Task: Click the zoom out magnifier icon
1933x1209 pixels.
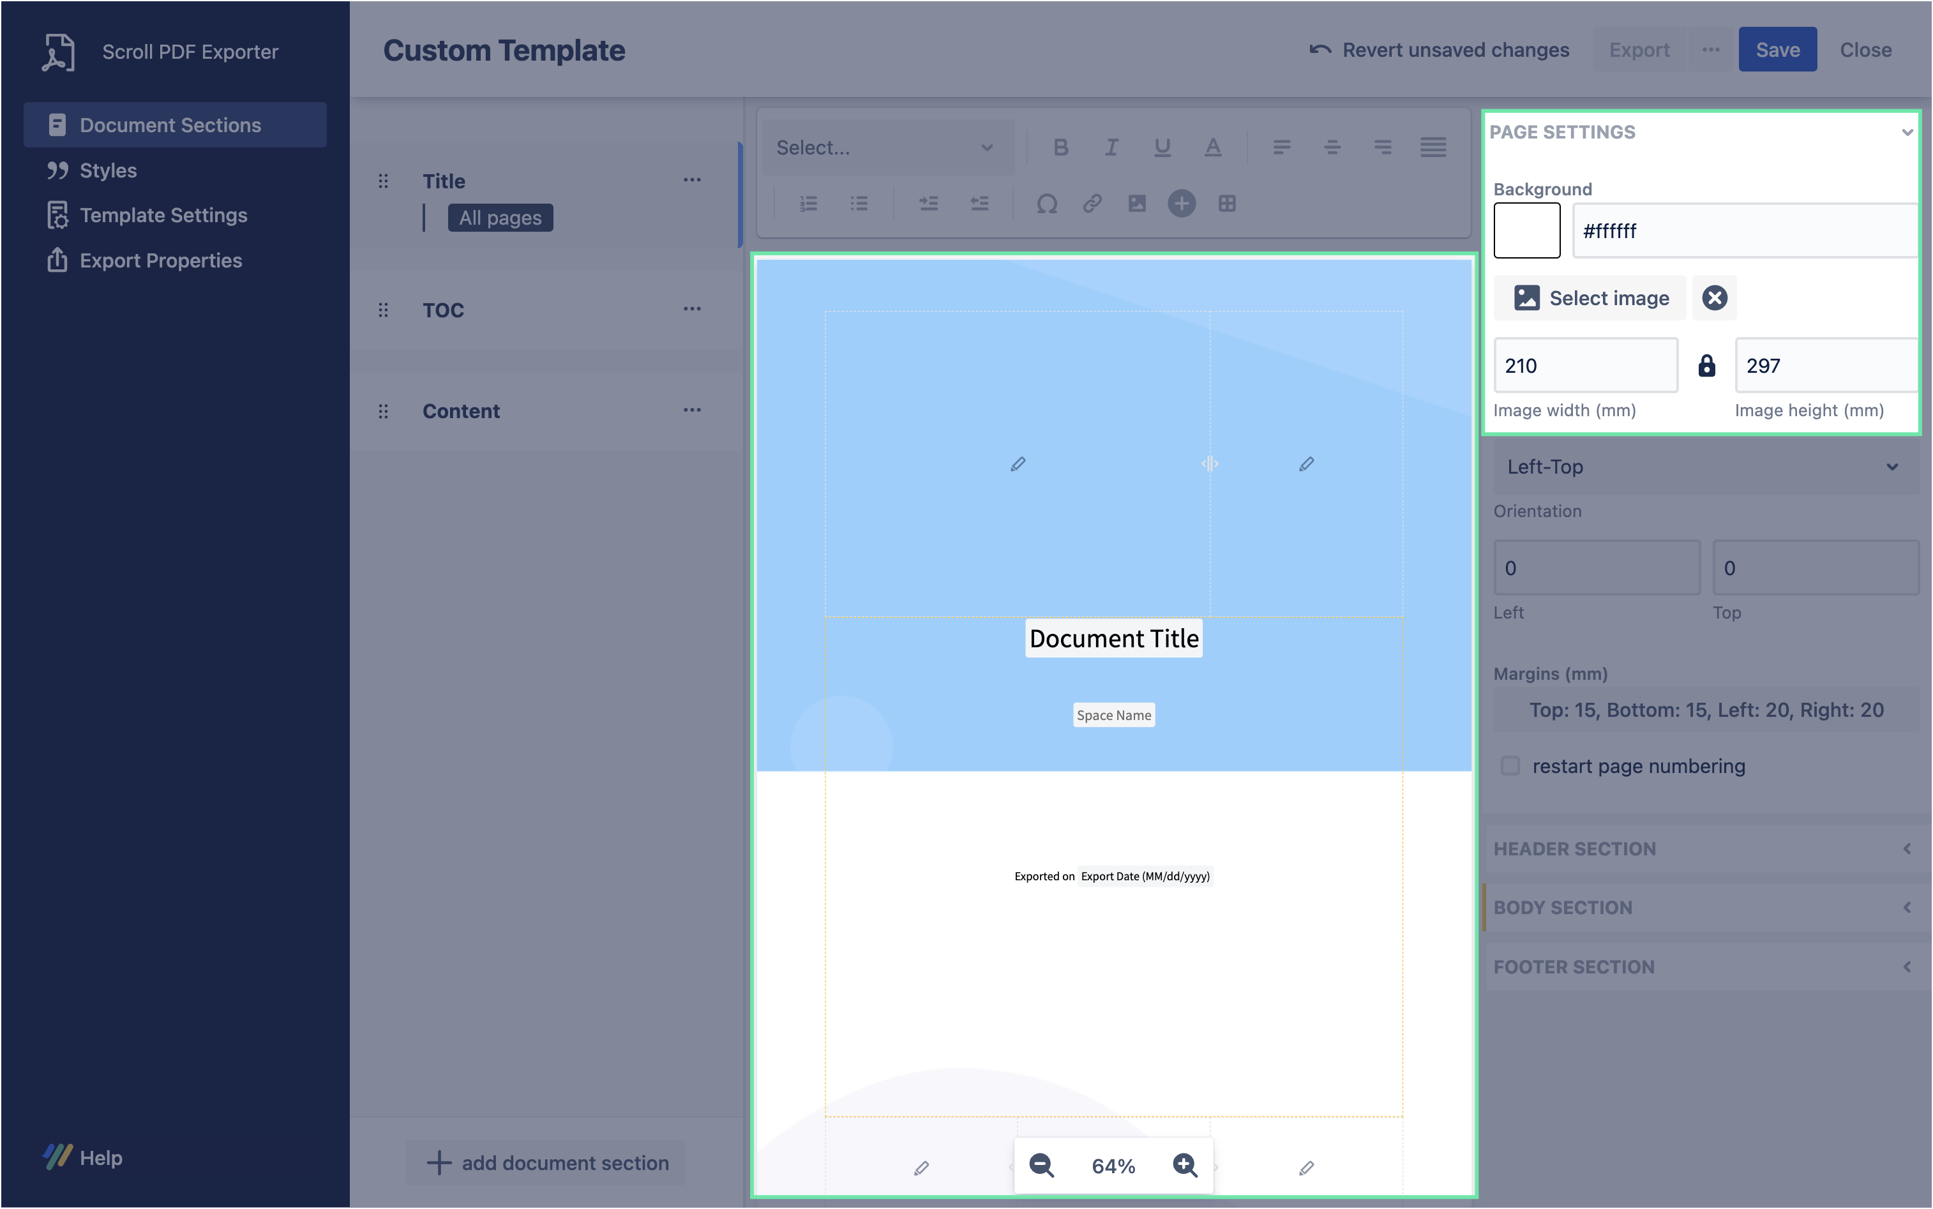Action: (1041, 1165)
